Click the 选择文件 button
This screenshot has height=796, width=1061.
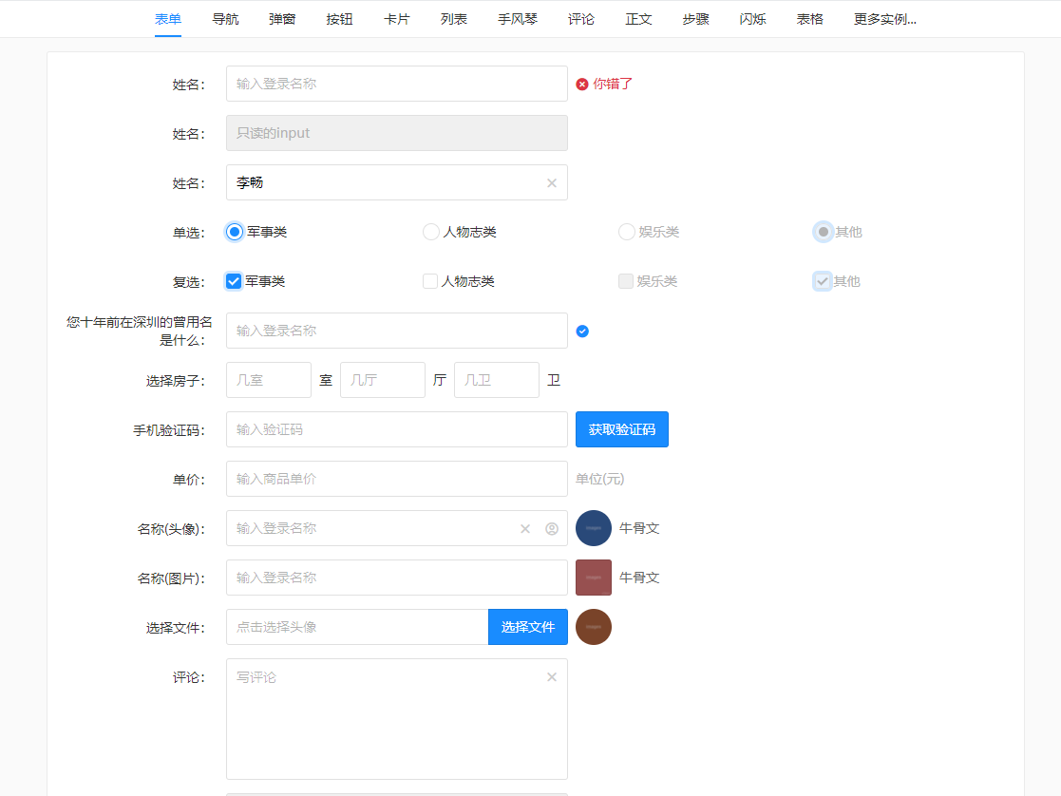tap(527, 627)
